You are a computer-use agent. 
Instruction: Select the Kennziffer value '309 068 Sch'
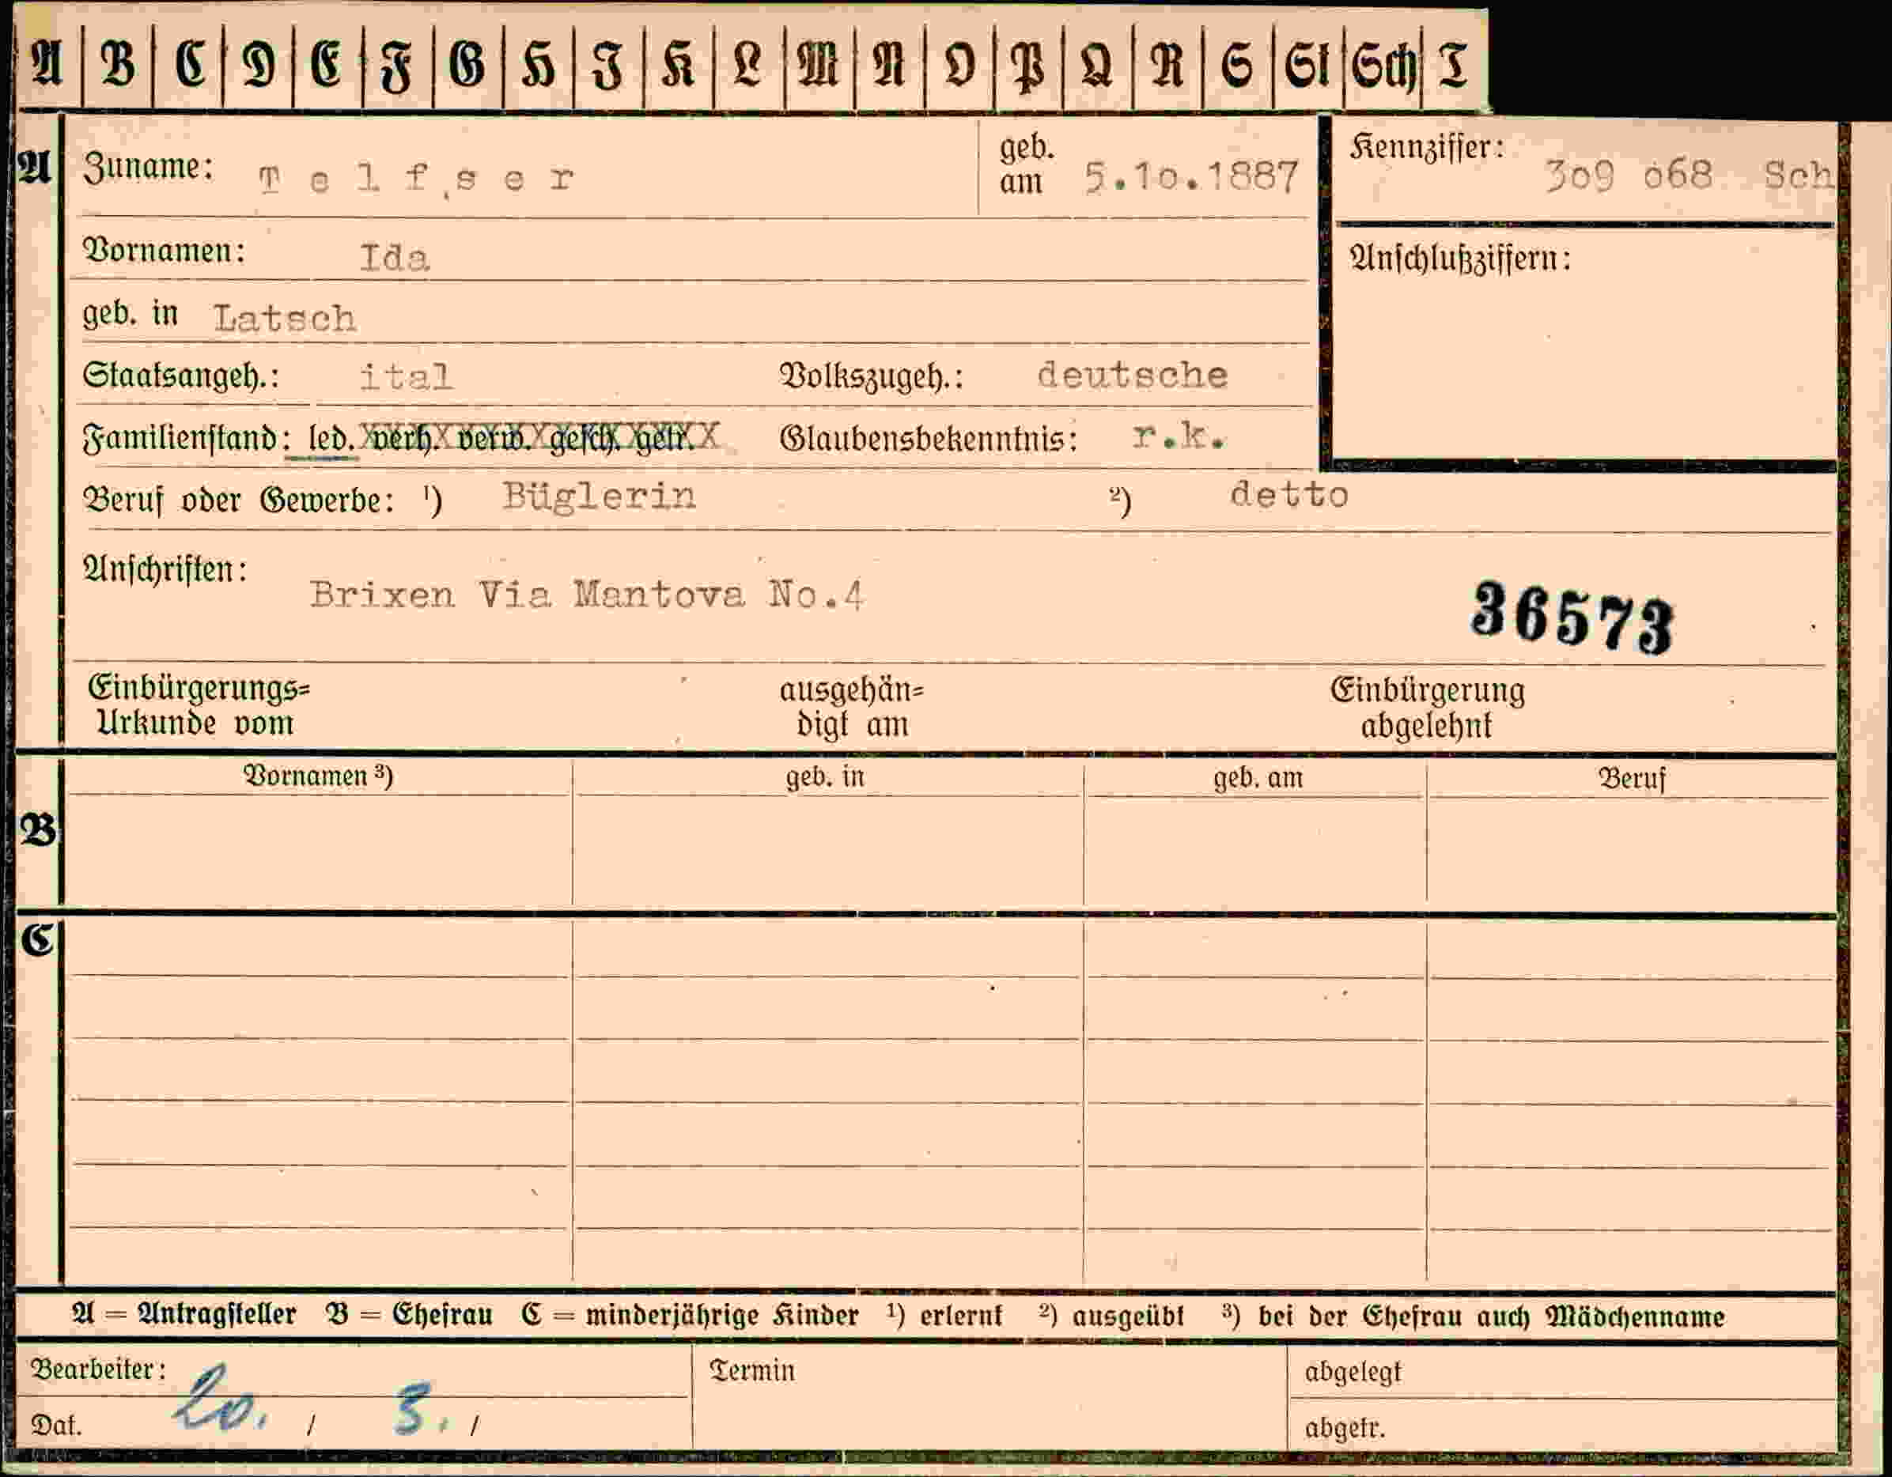click(1689, 176)
